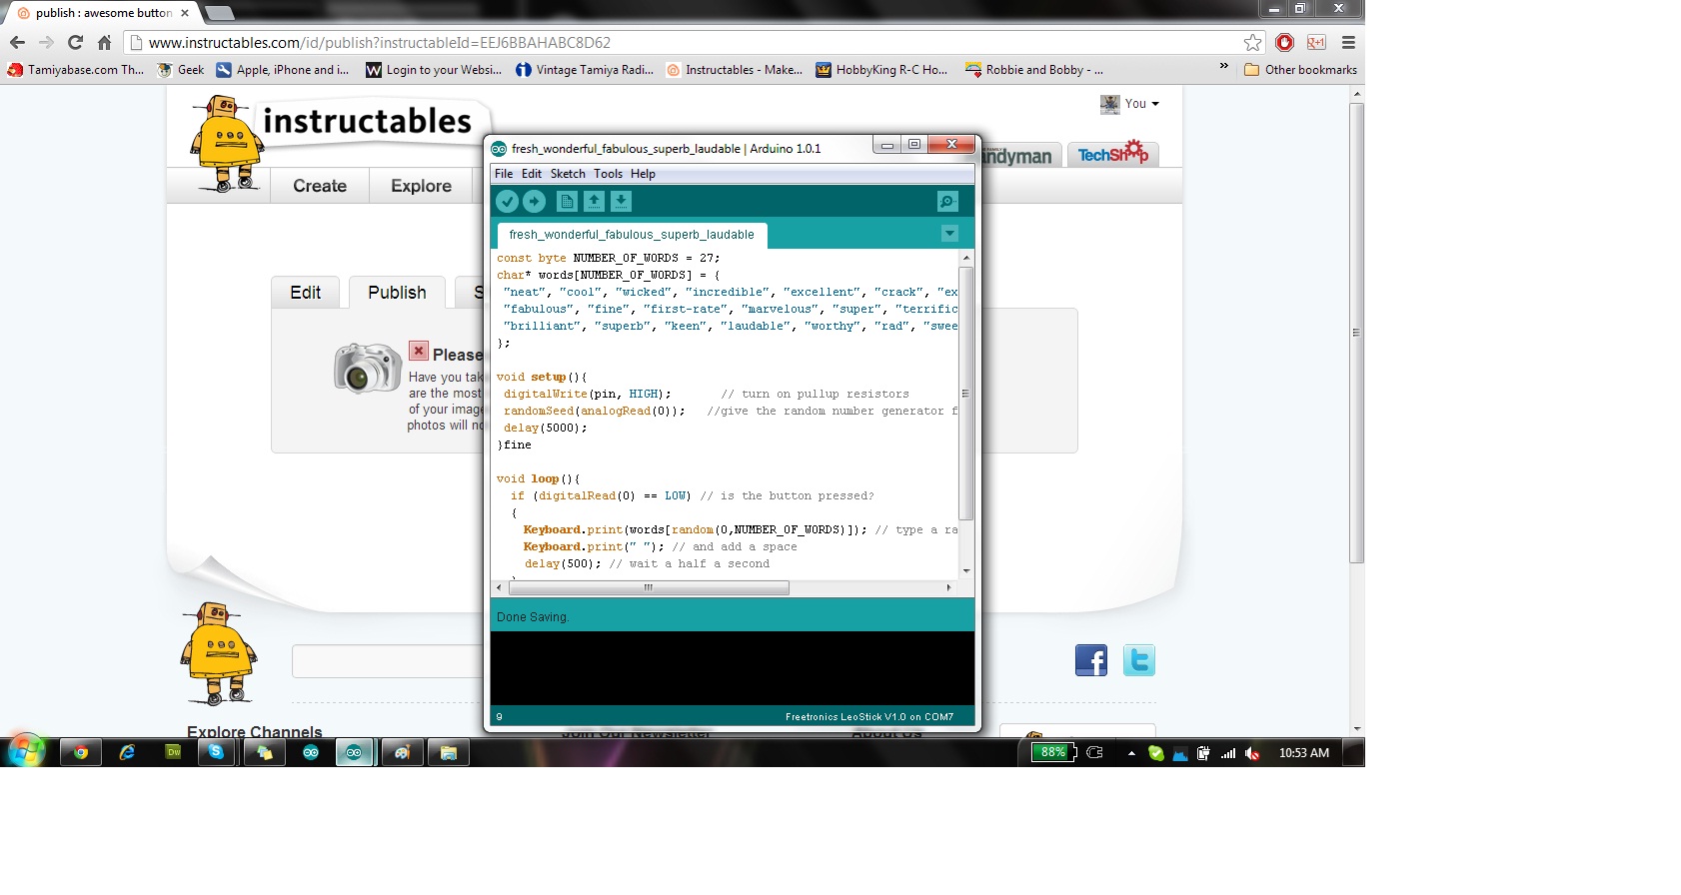Click the Arduino editor vertical scrollbar thumb
The image size is (1681, 895).
[965, 394]
